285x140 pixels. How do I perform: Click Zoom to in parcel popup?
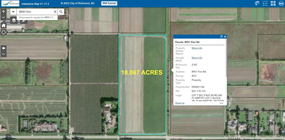tap(180, 103)
